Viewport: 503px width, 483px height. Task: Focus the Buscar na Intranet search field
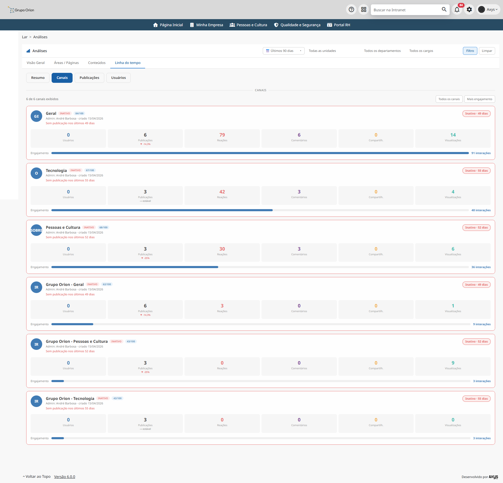click(x=406, y=10)
